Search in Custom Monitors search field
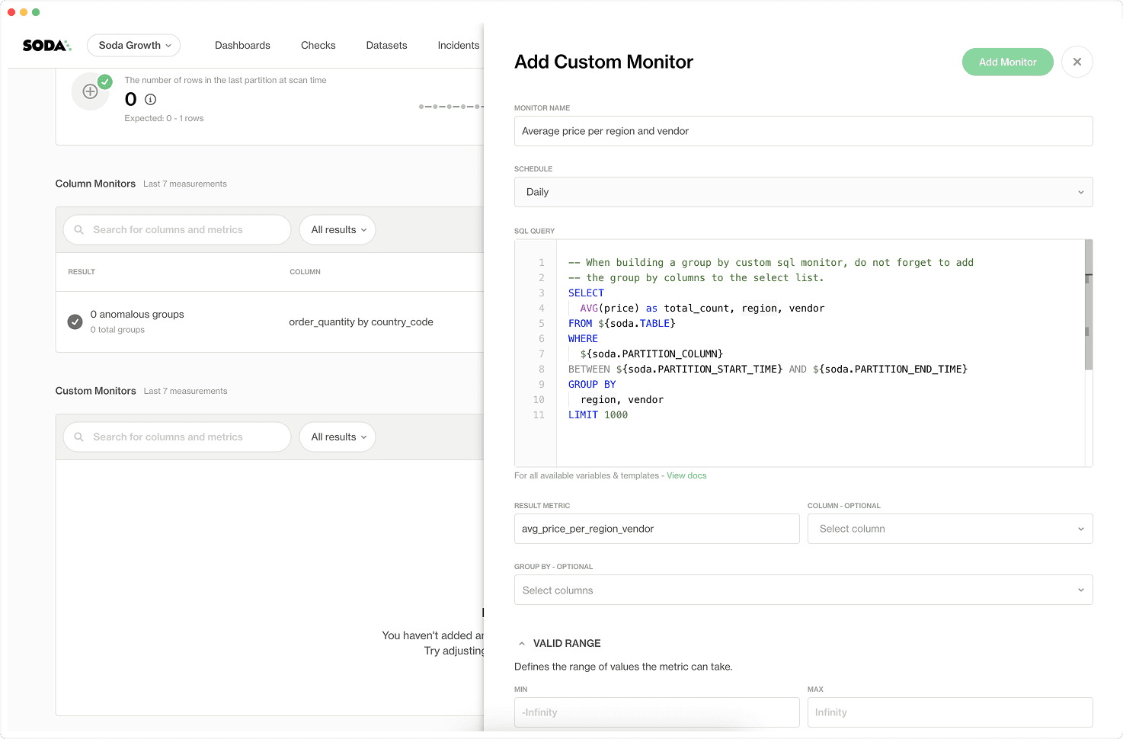This screenshot has height=739, width=1123. 177,437
